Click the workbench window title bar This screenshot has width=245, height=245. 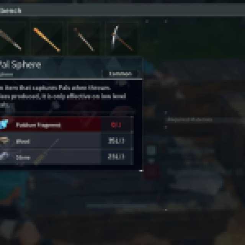122,10
